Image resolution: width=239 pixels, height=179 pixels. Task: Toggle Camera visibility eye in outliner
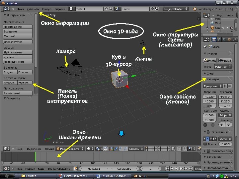(x=223, y=28)
